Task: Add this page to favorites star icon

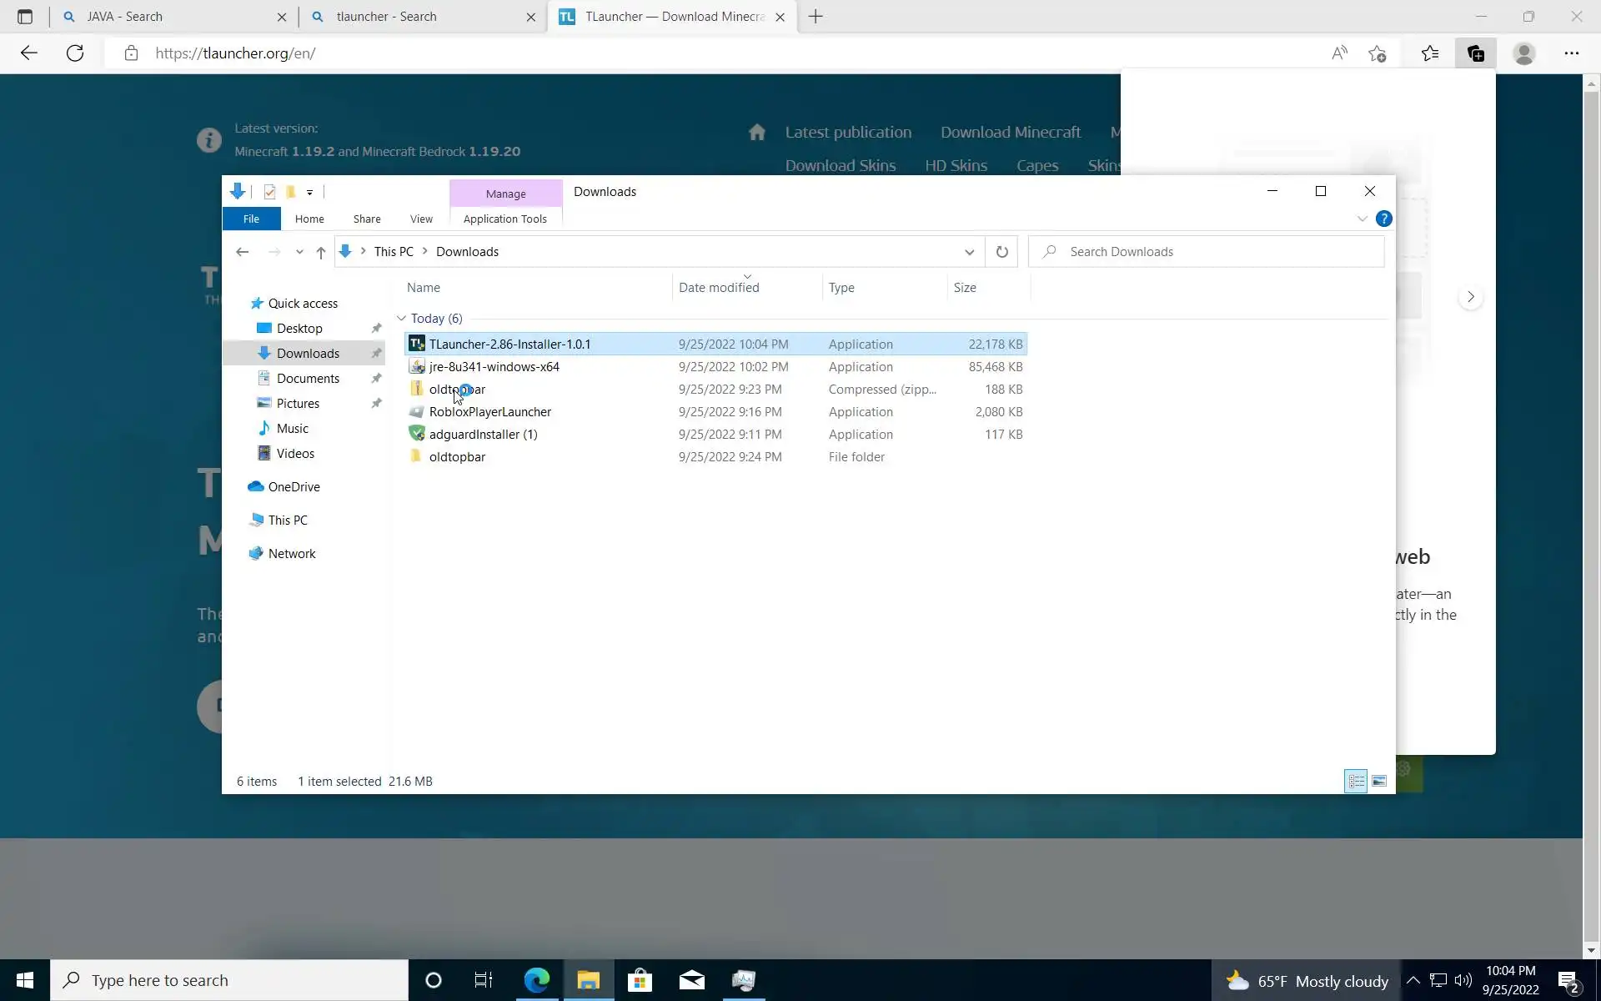Action: coord(1377,53)
